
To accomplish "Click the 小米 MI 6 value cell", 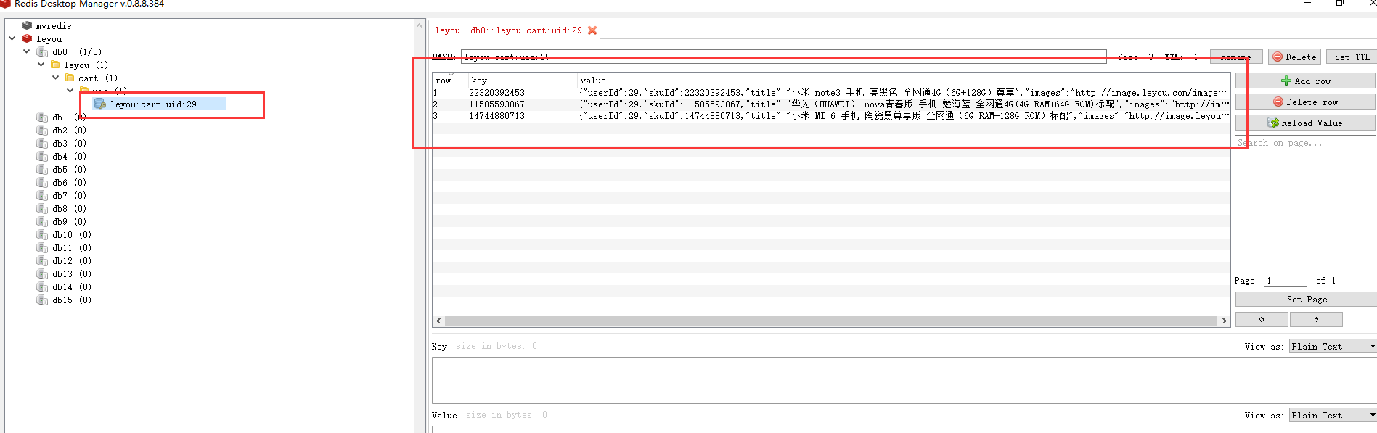I will pyautogui.click(x=903, y=115).
